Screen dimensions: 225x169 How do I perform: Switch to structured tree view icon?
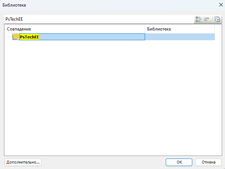coord(198,19)
